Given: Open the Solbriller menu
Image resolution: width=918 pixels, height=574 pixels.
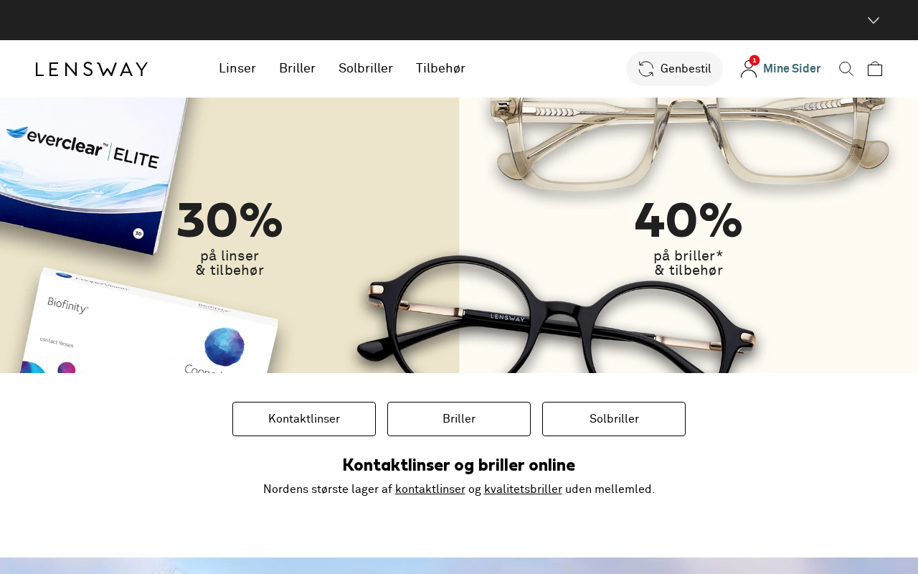Looking at the screenshot, I should tap(366, 68).
